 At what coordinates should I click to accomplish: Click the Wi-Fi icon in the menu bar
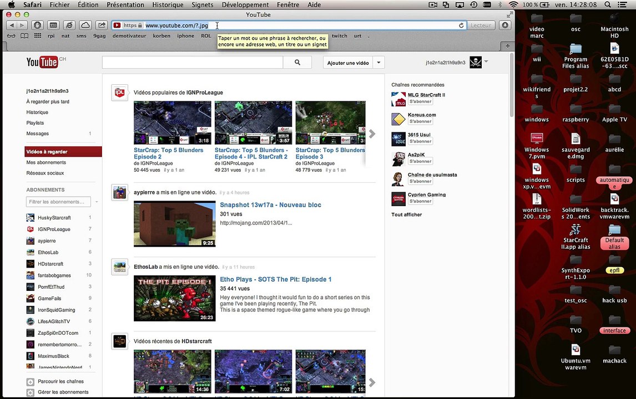coord(513,4)
